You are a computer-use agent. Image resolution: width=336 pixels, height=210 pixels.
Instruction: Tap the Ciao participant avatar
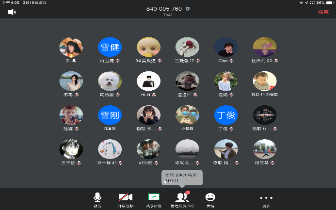(225, 48)
